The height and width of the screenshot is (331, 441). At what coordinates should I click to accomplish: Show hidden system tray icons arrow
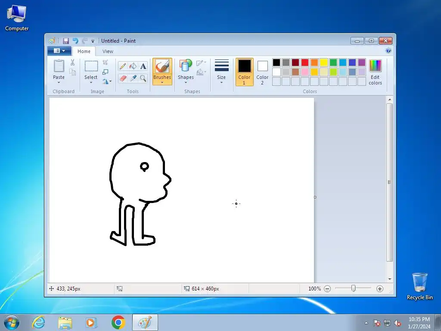click(x=366, y=323)
